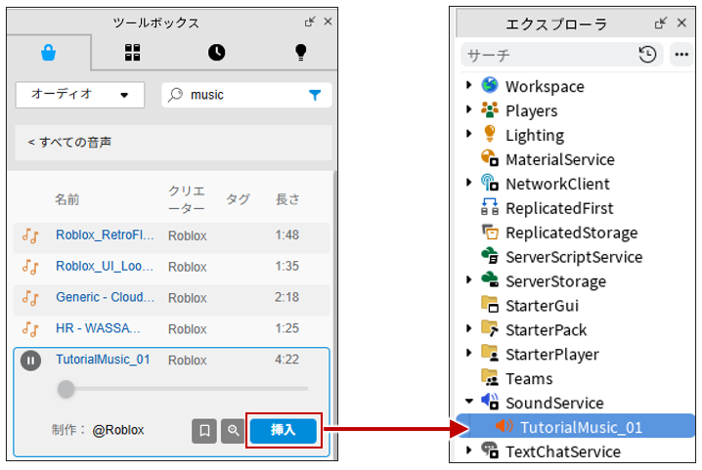Screen dimensions: 702x470
Task: Click the NetworkClient antenna icon
Action: [x=489, y=182]
